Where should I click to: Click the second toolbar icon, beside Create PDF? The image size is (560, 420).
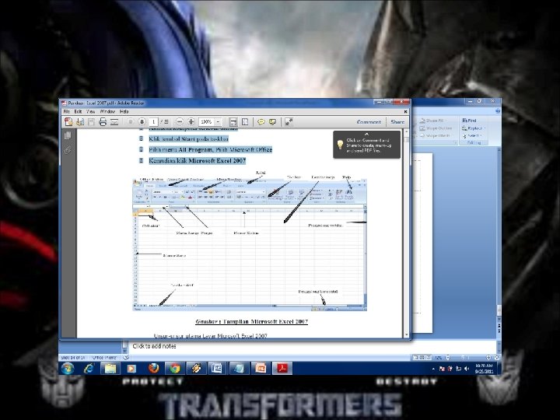coord(80,122)
